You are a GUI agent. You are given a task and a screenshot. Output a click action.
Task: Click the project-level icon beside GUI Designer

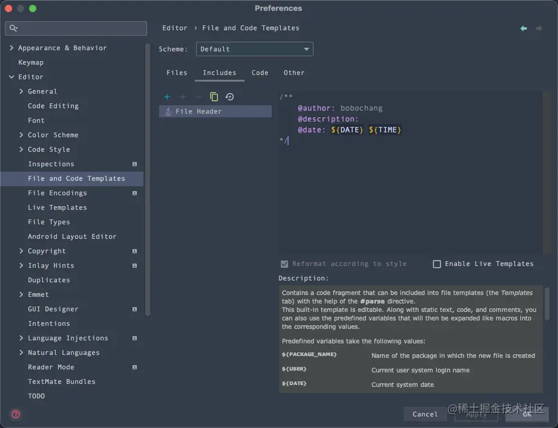[x=134, y=310]
